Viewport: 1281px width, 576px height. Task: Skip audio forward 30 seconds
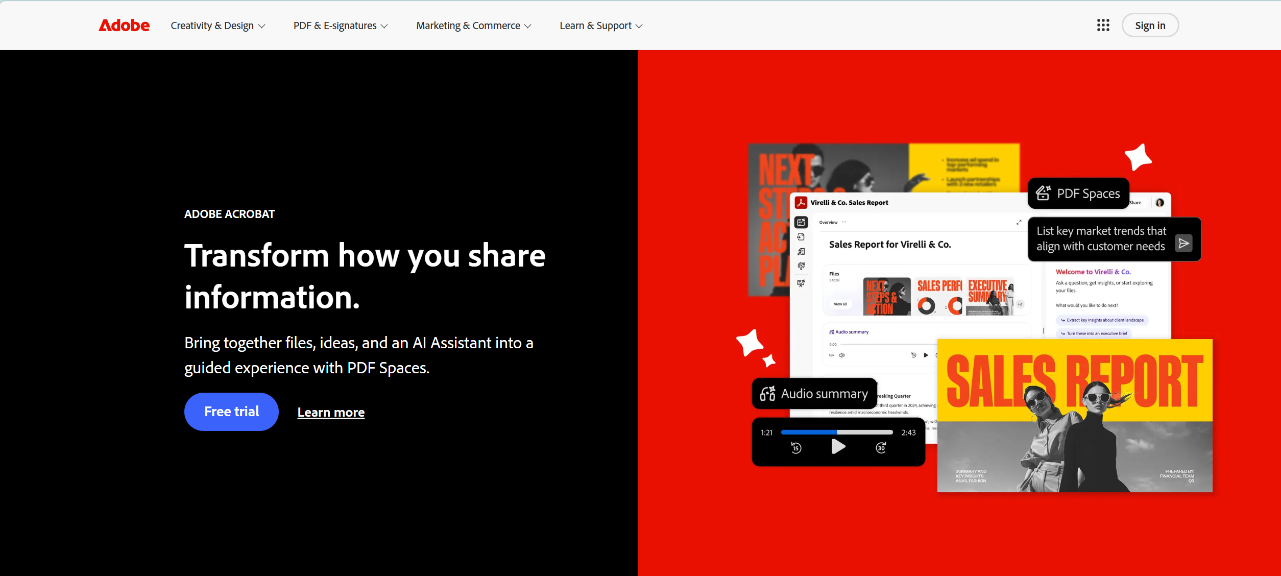pos(881,448)
